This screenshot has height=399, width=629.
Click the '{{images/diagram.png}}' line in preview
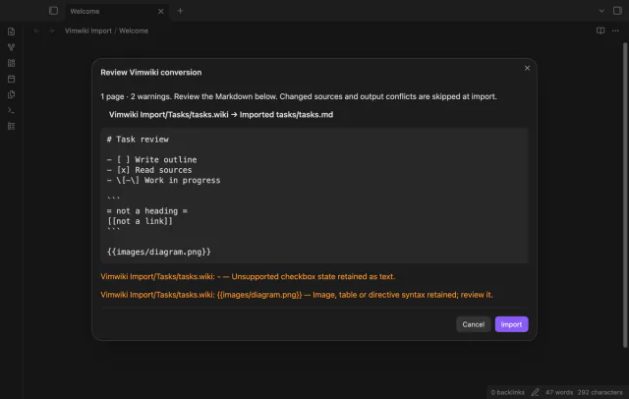click(159, 252)
